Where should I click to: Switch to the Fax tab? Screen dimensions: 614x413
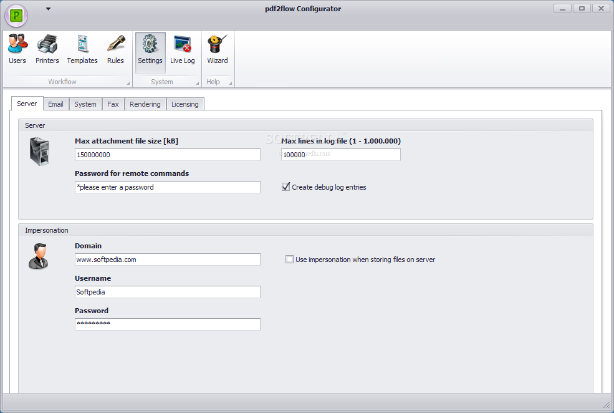[113, 104]
